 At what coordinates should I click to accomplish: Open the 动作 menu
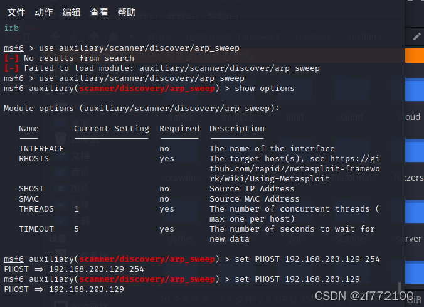pos(44,13)
